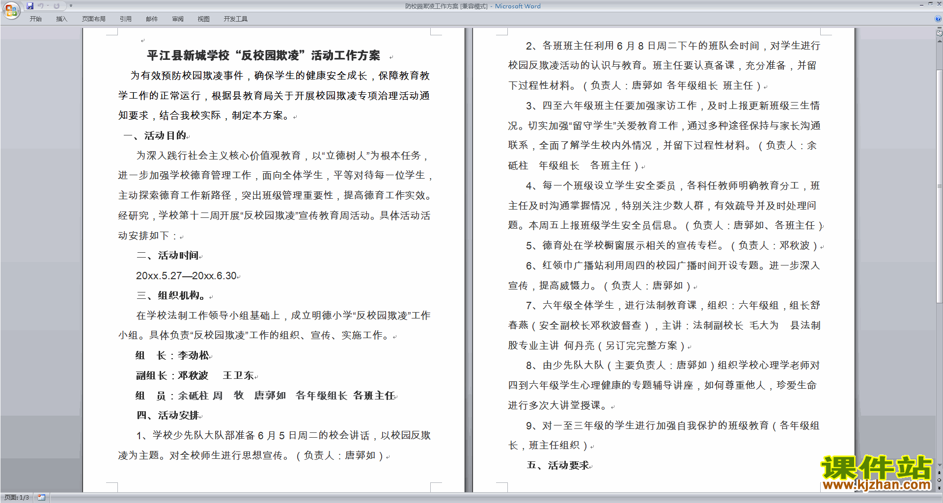
Task: Click item 2、各班班主任利用 6 月 8 日
Action: [x=664, y=65]
